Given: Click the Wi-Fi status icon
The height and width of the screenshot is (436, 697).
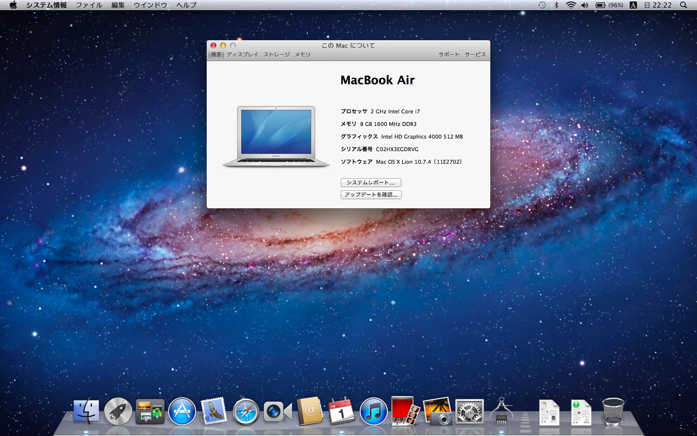Looking at the screenshot, I should pyautogui.click(x=571, y=5).
